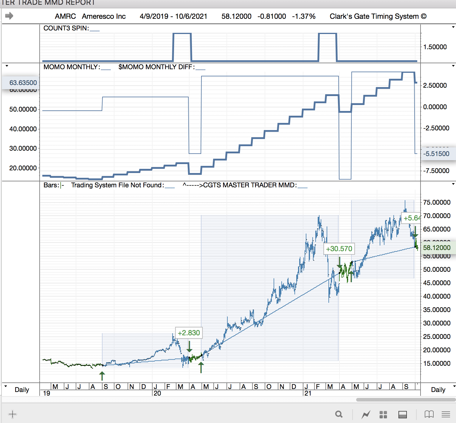Click the gray arrow icon beside AMRC
This screenshot has height=423, width=456.
click(x=9, y=16)
